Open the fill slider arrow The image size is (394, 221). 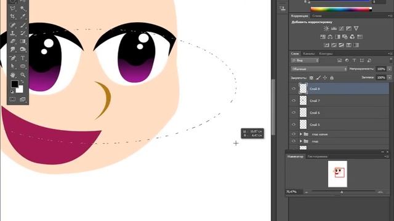(390, 77)
